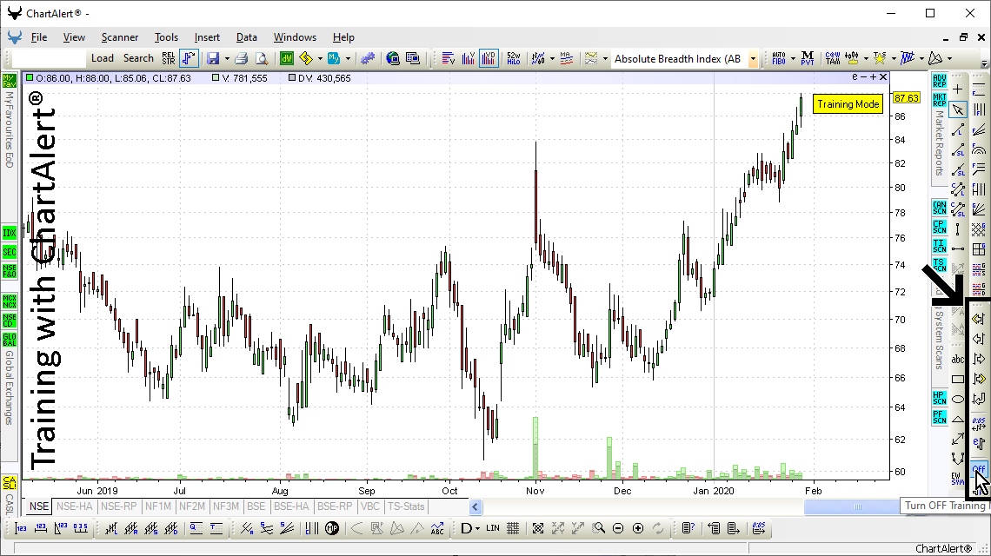Viewport: 991px width, 556px height.
Task: Click the 52w HiLo icon
Action: [x=514, y=59]
